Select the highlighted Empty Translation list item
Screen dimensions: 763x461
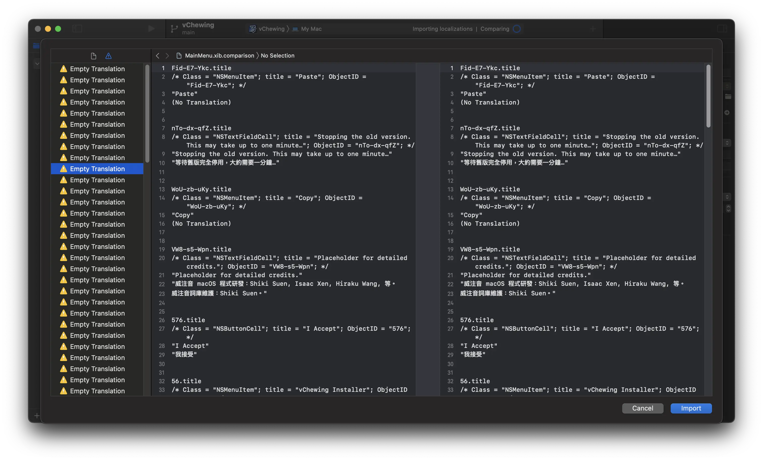point(97,169)
